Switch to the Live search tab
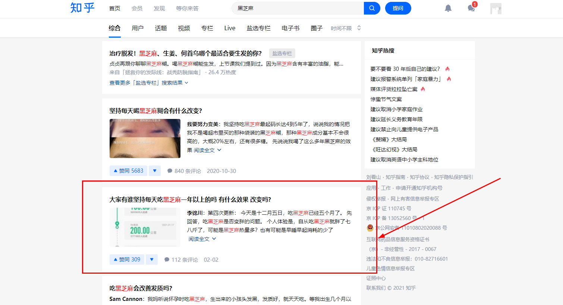563x305 pixels. pyautogui.click(x=230, y=28)
